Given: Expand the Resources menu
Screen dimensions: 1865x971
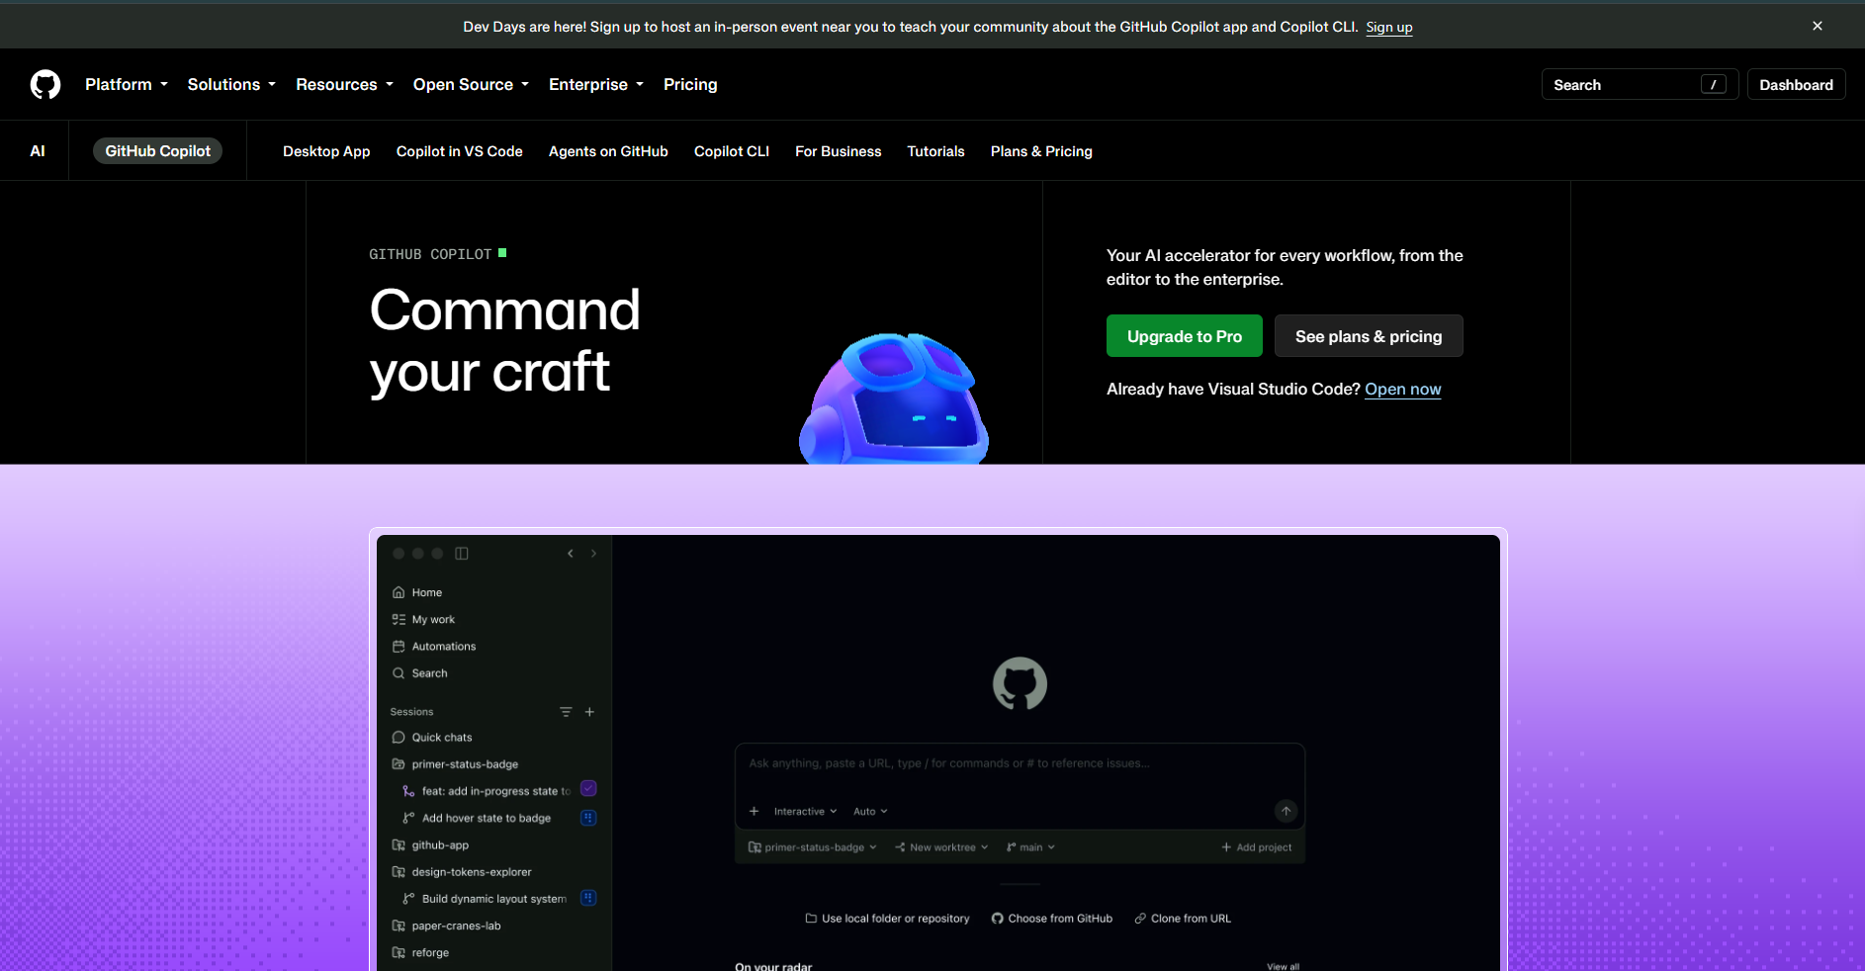Looking at the screenshot, I should (x=344, y=85).
